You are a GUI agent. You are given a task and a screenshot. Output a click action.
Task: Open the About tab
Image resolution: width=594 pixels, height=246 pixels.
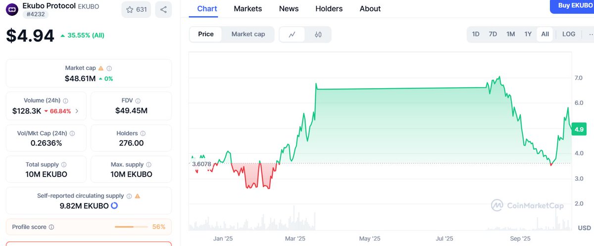point(370,8)
